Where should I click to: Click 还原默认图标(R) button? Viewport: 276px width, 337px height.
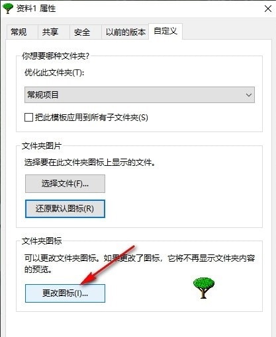tap(65, 209)
